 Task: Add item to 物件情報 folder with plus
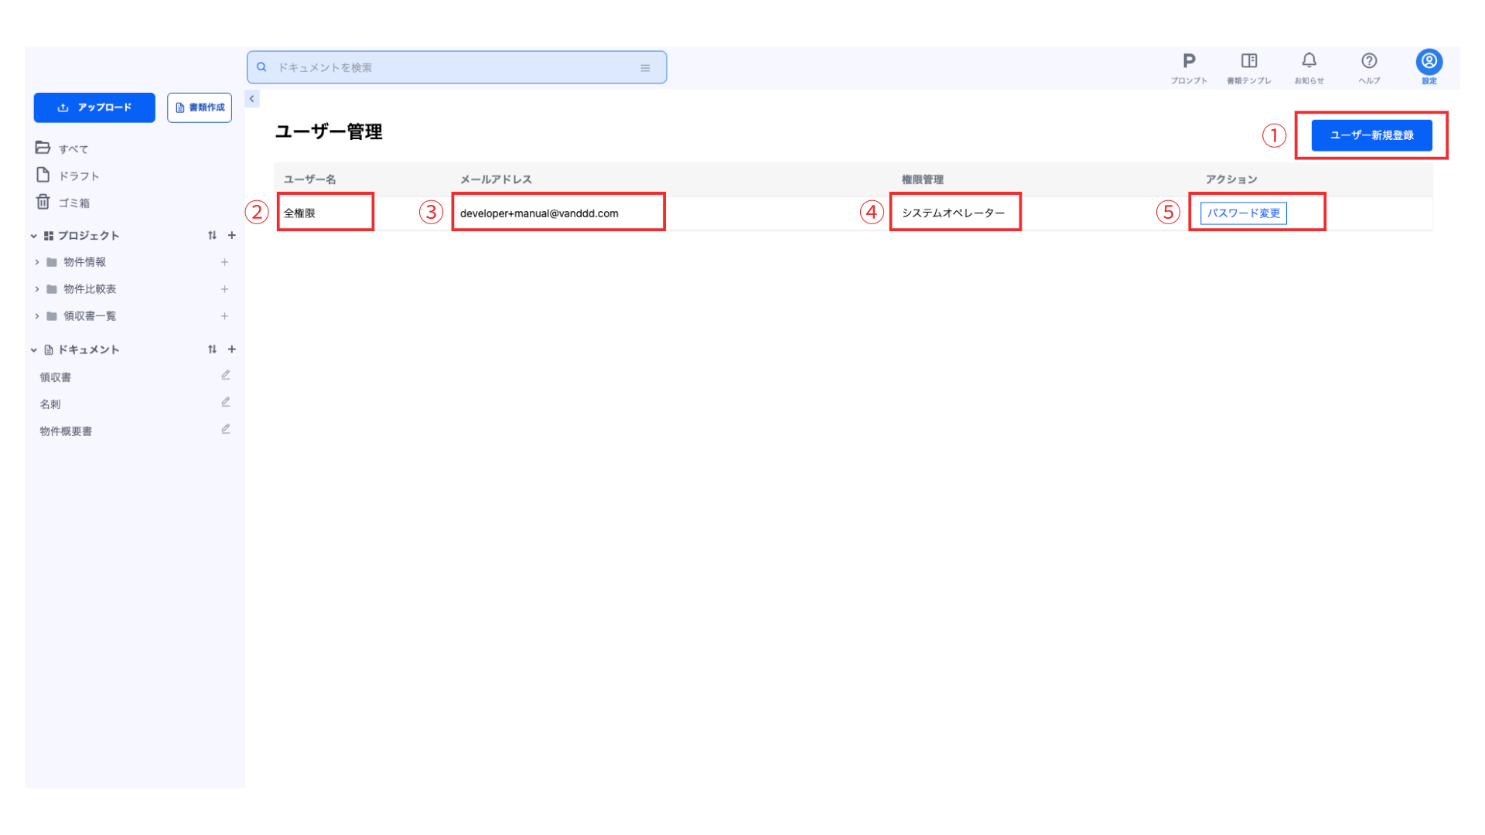pos(225,262)
